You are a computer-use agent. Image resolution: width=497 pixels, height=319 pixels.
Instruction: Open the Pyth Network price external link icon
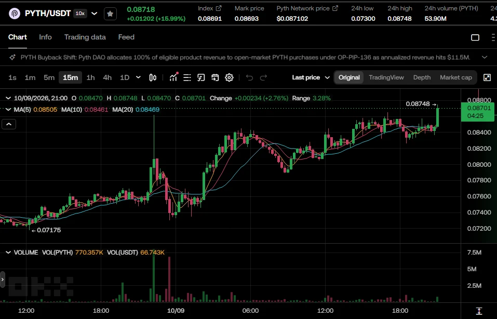pos(335,8)
